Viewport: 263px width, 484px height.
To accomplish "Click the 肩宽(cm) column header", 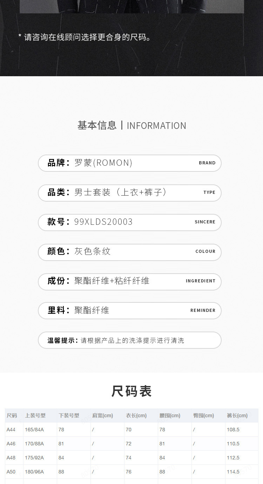I will [102, 416].
